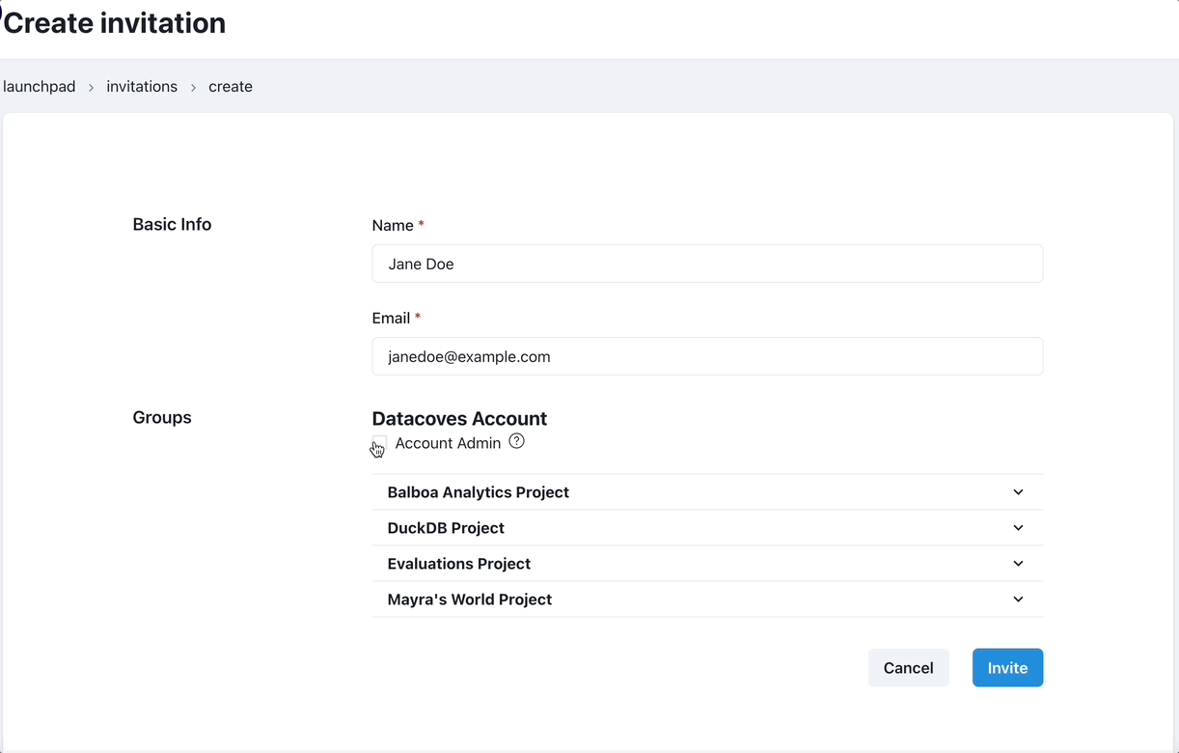
Task: Open the Evaluations Project accordion
Action: pos(459,564)
